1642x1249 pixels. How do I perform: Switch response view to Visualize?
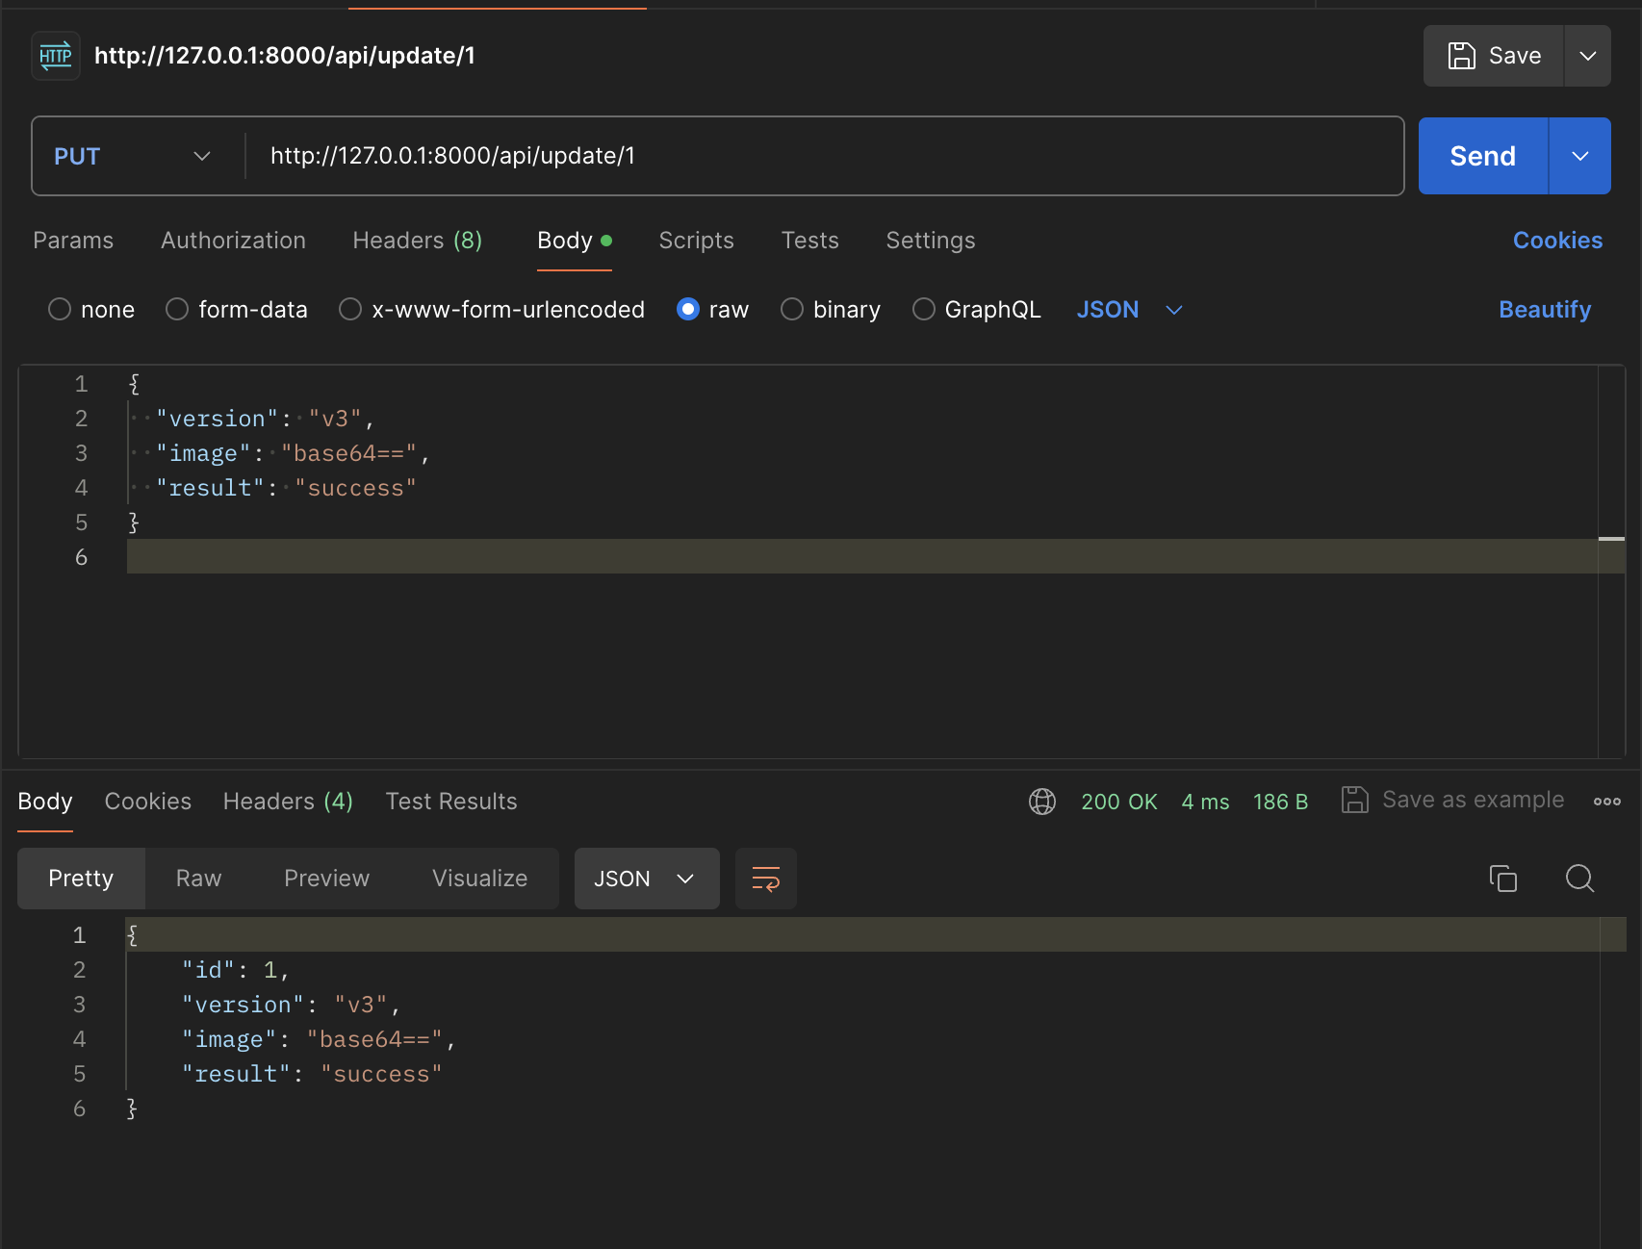(x=479, y=879)
